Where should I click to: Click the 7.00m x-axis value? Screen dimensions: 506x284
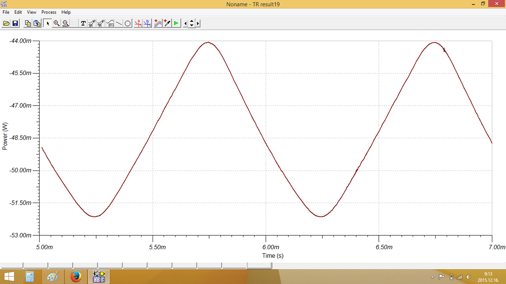[x=497, y=247]
